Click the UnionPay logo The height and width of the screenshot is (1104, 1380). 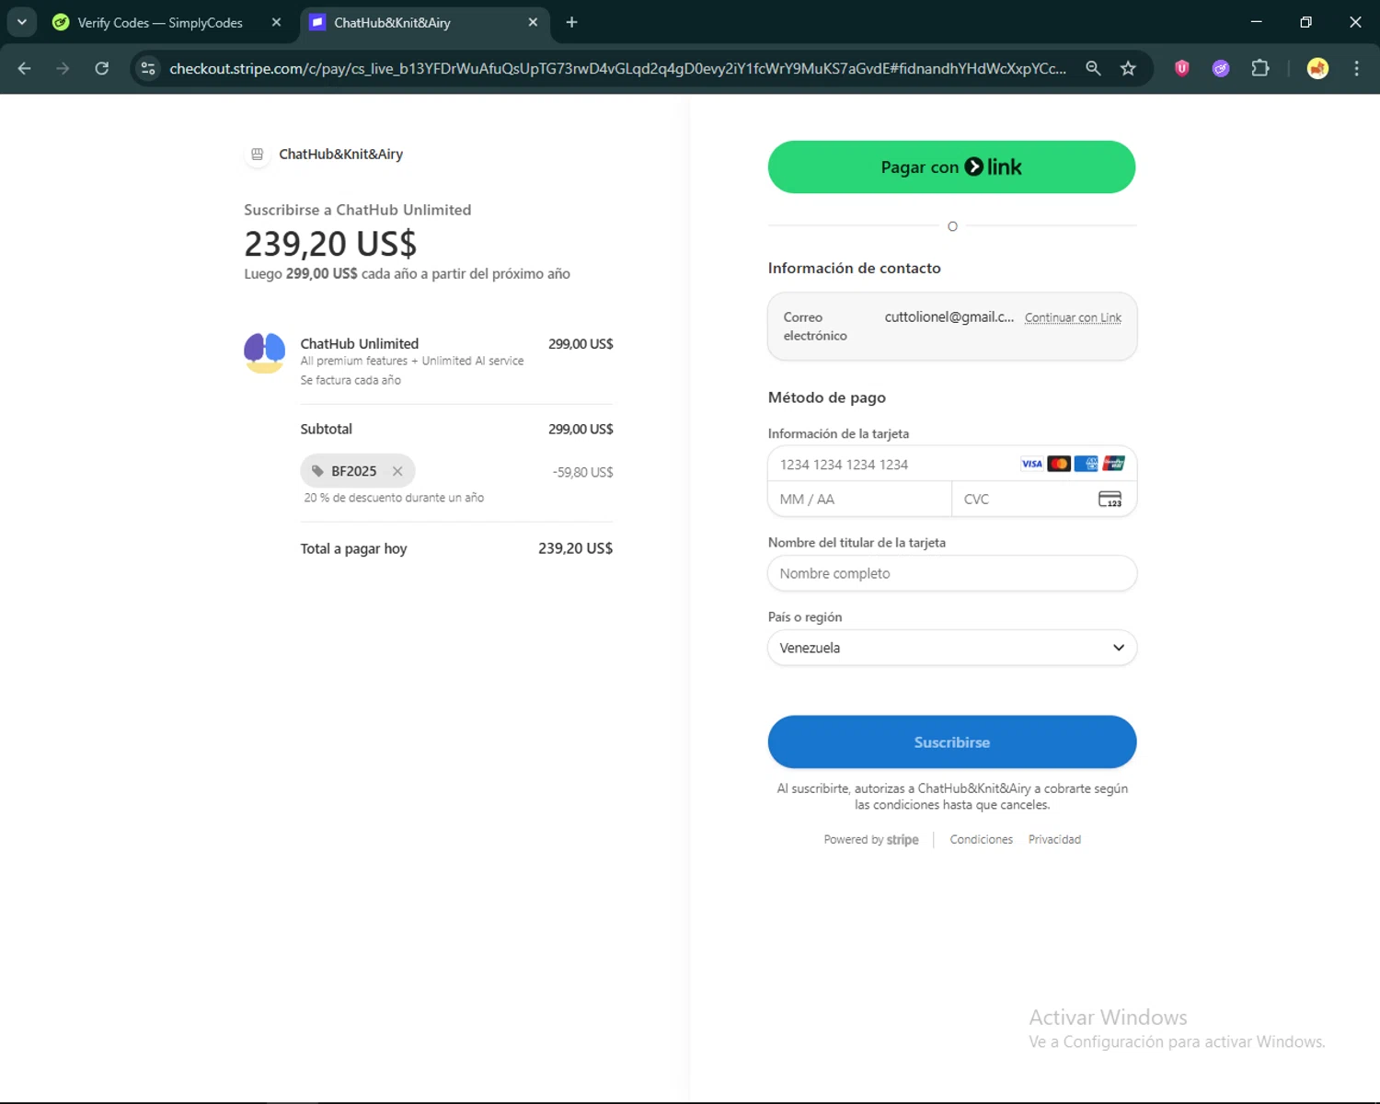(1113, 464)
